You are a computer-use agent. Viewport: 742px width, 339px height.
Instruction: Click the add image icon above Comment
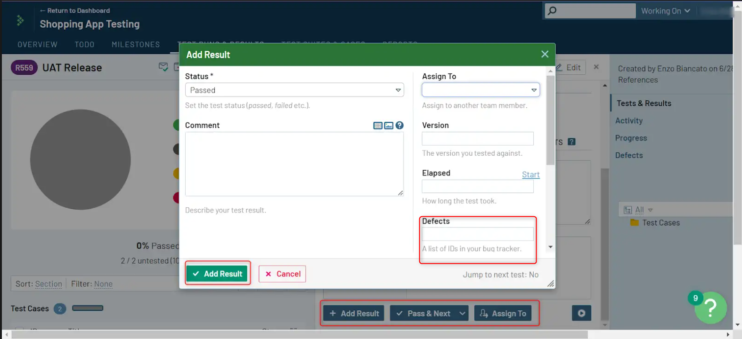[x=389, y=126]
